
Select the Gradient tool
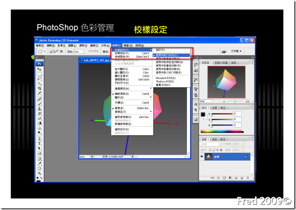point(40,123)
